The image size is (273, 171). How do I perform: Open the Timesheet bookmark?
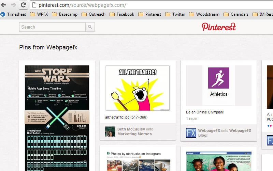click(13, 14)
